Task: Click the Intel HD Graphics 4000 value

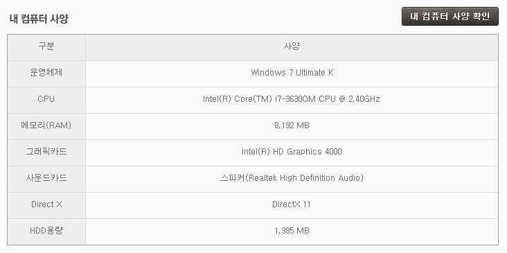Action: click(x=292, y=152)
